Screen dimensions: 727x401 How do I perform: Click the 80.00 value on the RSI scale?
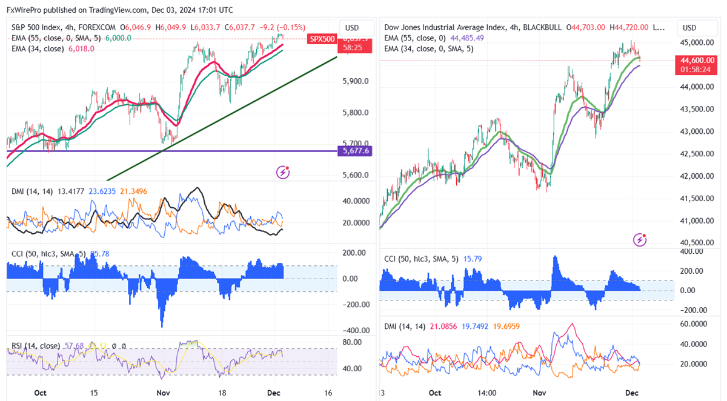(353, 342)
